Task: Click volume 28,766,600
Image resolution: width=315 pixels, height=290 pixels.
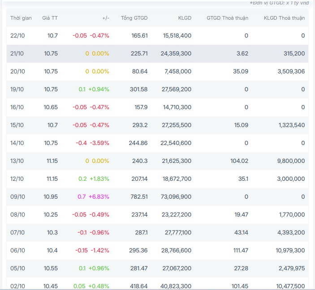Action: point(176,250)
